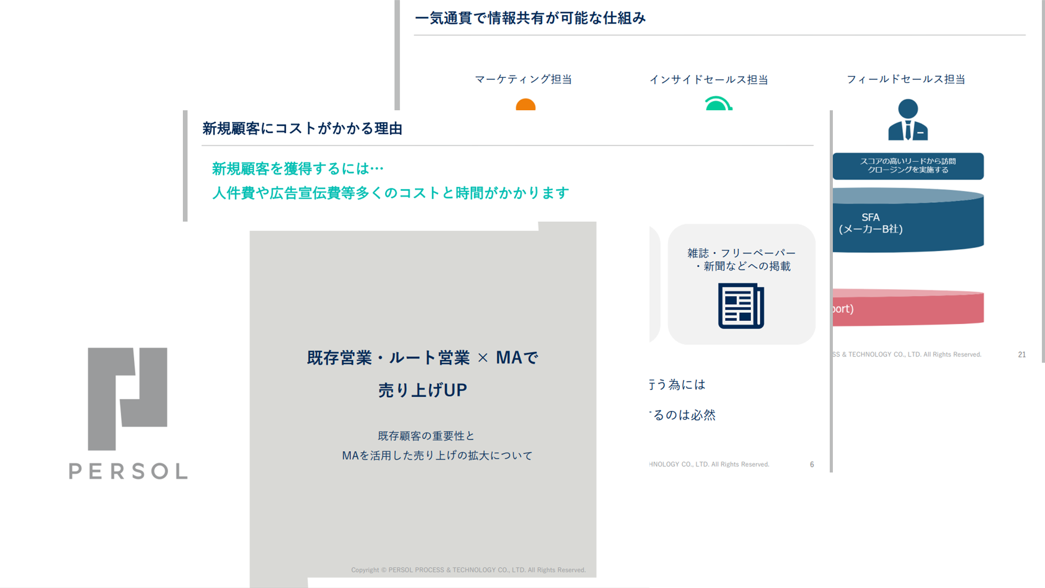Open the 一気通貫で情報共有が可能な仕組み slide
Screen dimensions: 1045x588
tap(530, 17)
